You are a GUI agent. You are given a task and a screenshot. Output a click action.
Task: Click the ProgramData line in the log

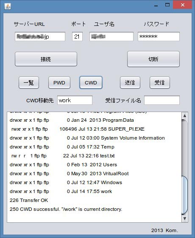[72, 120]
